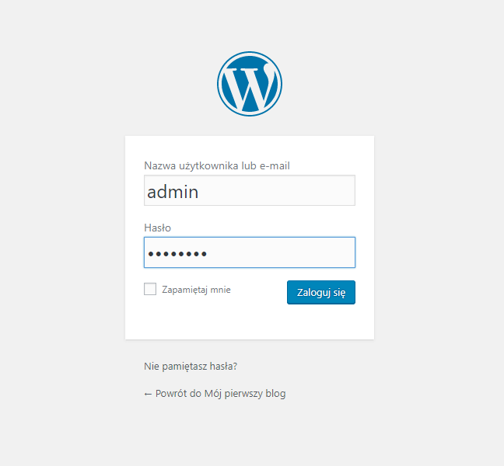Tick the Zapamiętaj mnie checkbox
504x466 pixels.
pos(150,289)
